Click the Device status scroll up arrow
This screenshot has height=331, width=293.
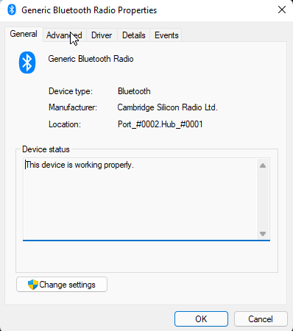point(263,165)
